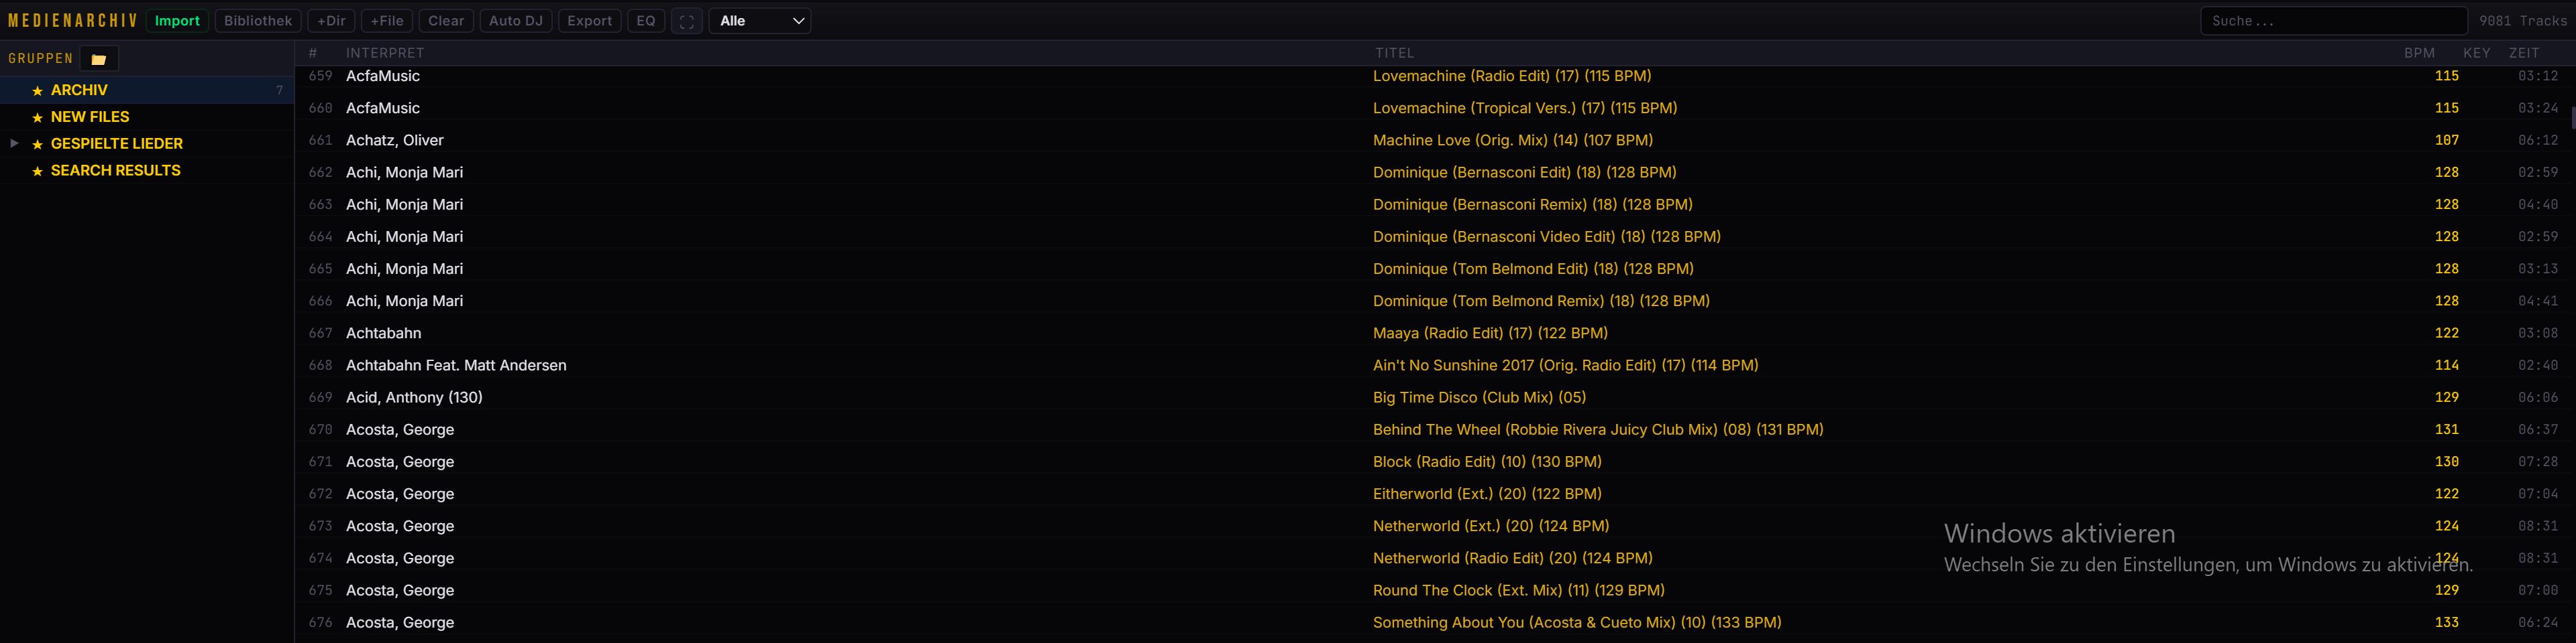Sort tracks by Interpret column header
Screen dimensions: 2576x643
pyautogui.click(x=385, y=53)
